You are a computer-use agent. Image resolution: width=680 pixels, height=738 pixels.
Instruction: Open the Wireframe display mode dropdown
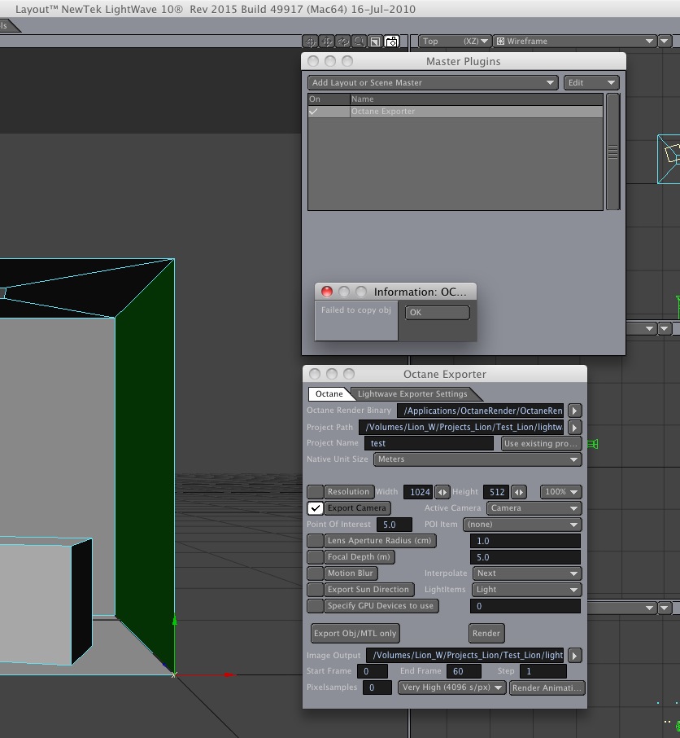point(575,42)
